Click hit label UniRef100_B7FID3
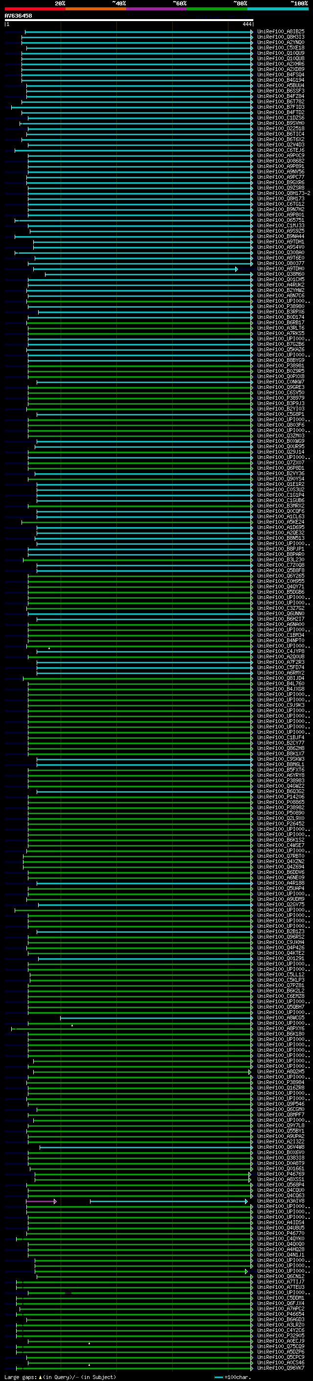This screenshot has width=313, height=1381. (x=280, y=107)
